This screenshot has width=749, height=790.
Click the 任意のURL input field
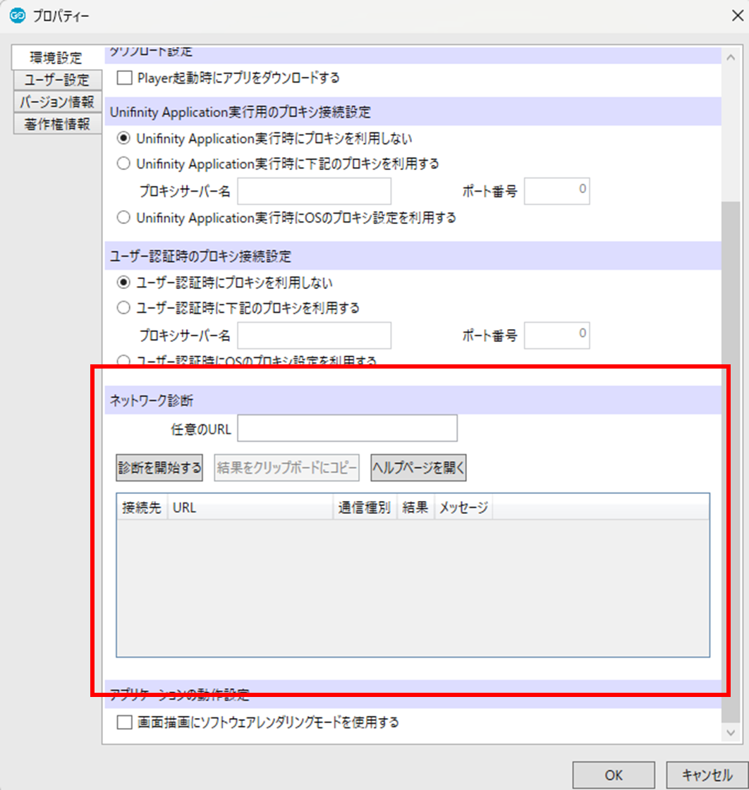(348, 428)
